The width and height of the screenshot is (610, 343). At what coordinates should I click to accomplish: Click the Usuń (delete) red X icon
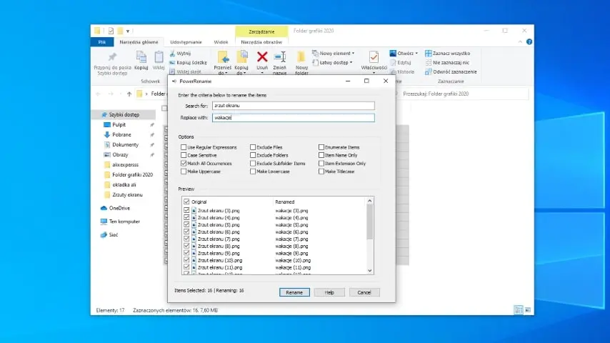[x=262, y=57]
